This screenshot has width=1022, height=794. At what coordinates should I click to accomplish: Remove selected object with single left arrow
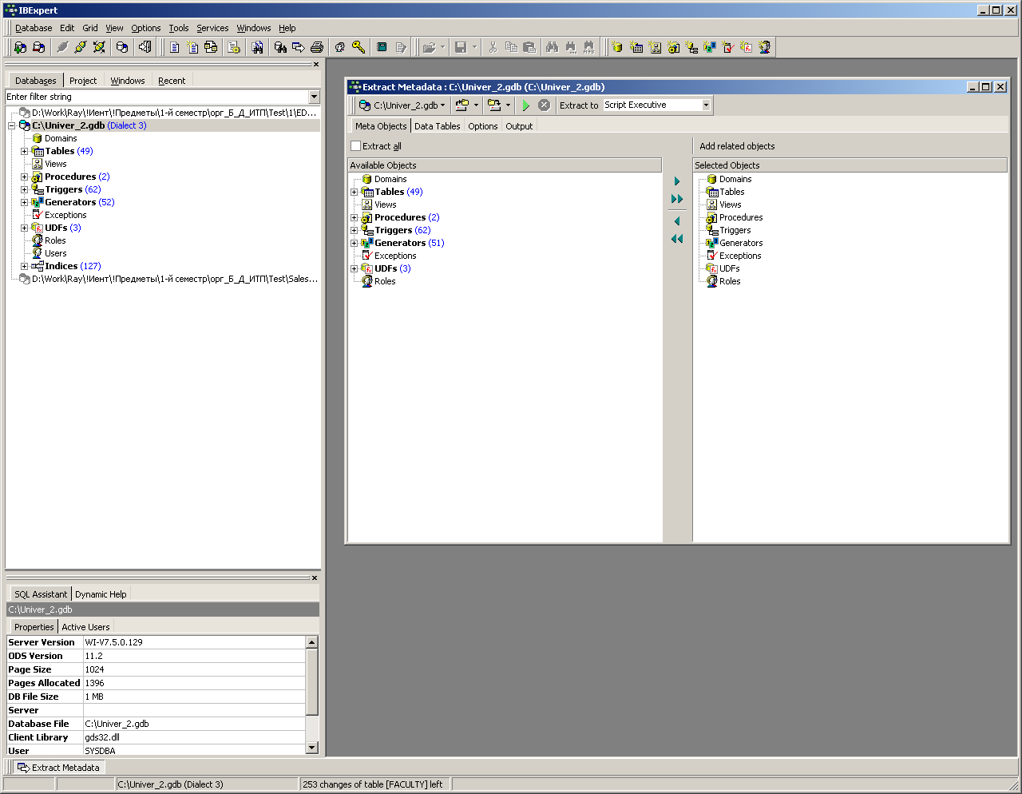pos(677,221)
